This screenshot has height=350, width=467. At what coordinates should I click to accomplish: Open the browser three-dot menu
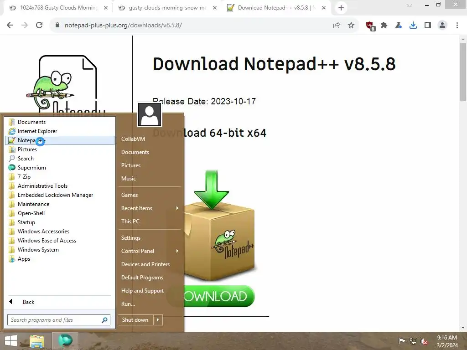[x=457, y=26]
